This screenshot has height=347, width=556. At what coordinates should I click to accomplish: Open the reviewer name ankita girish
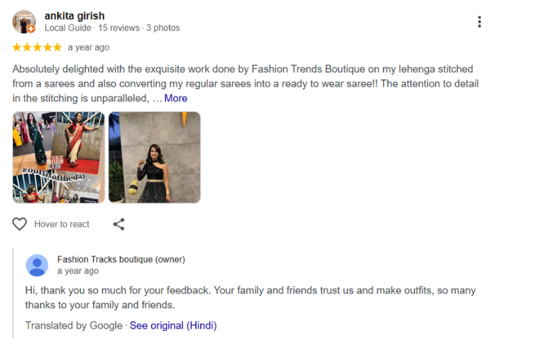pyautogui.click(x=75, y=15)
